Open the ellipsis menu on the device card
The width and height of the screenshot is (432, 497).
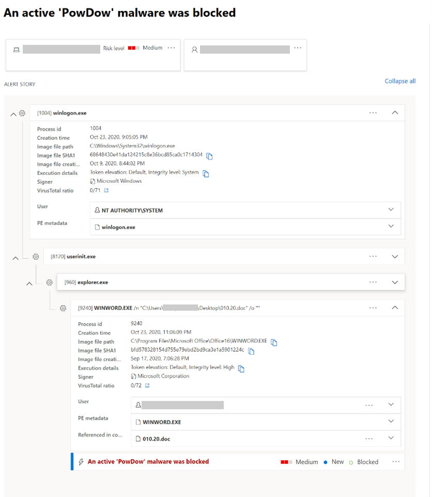pos(171,47)
